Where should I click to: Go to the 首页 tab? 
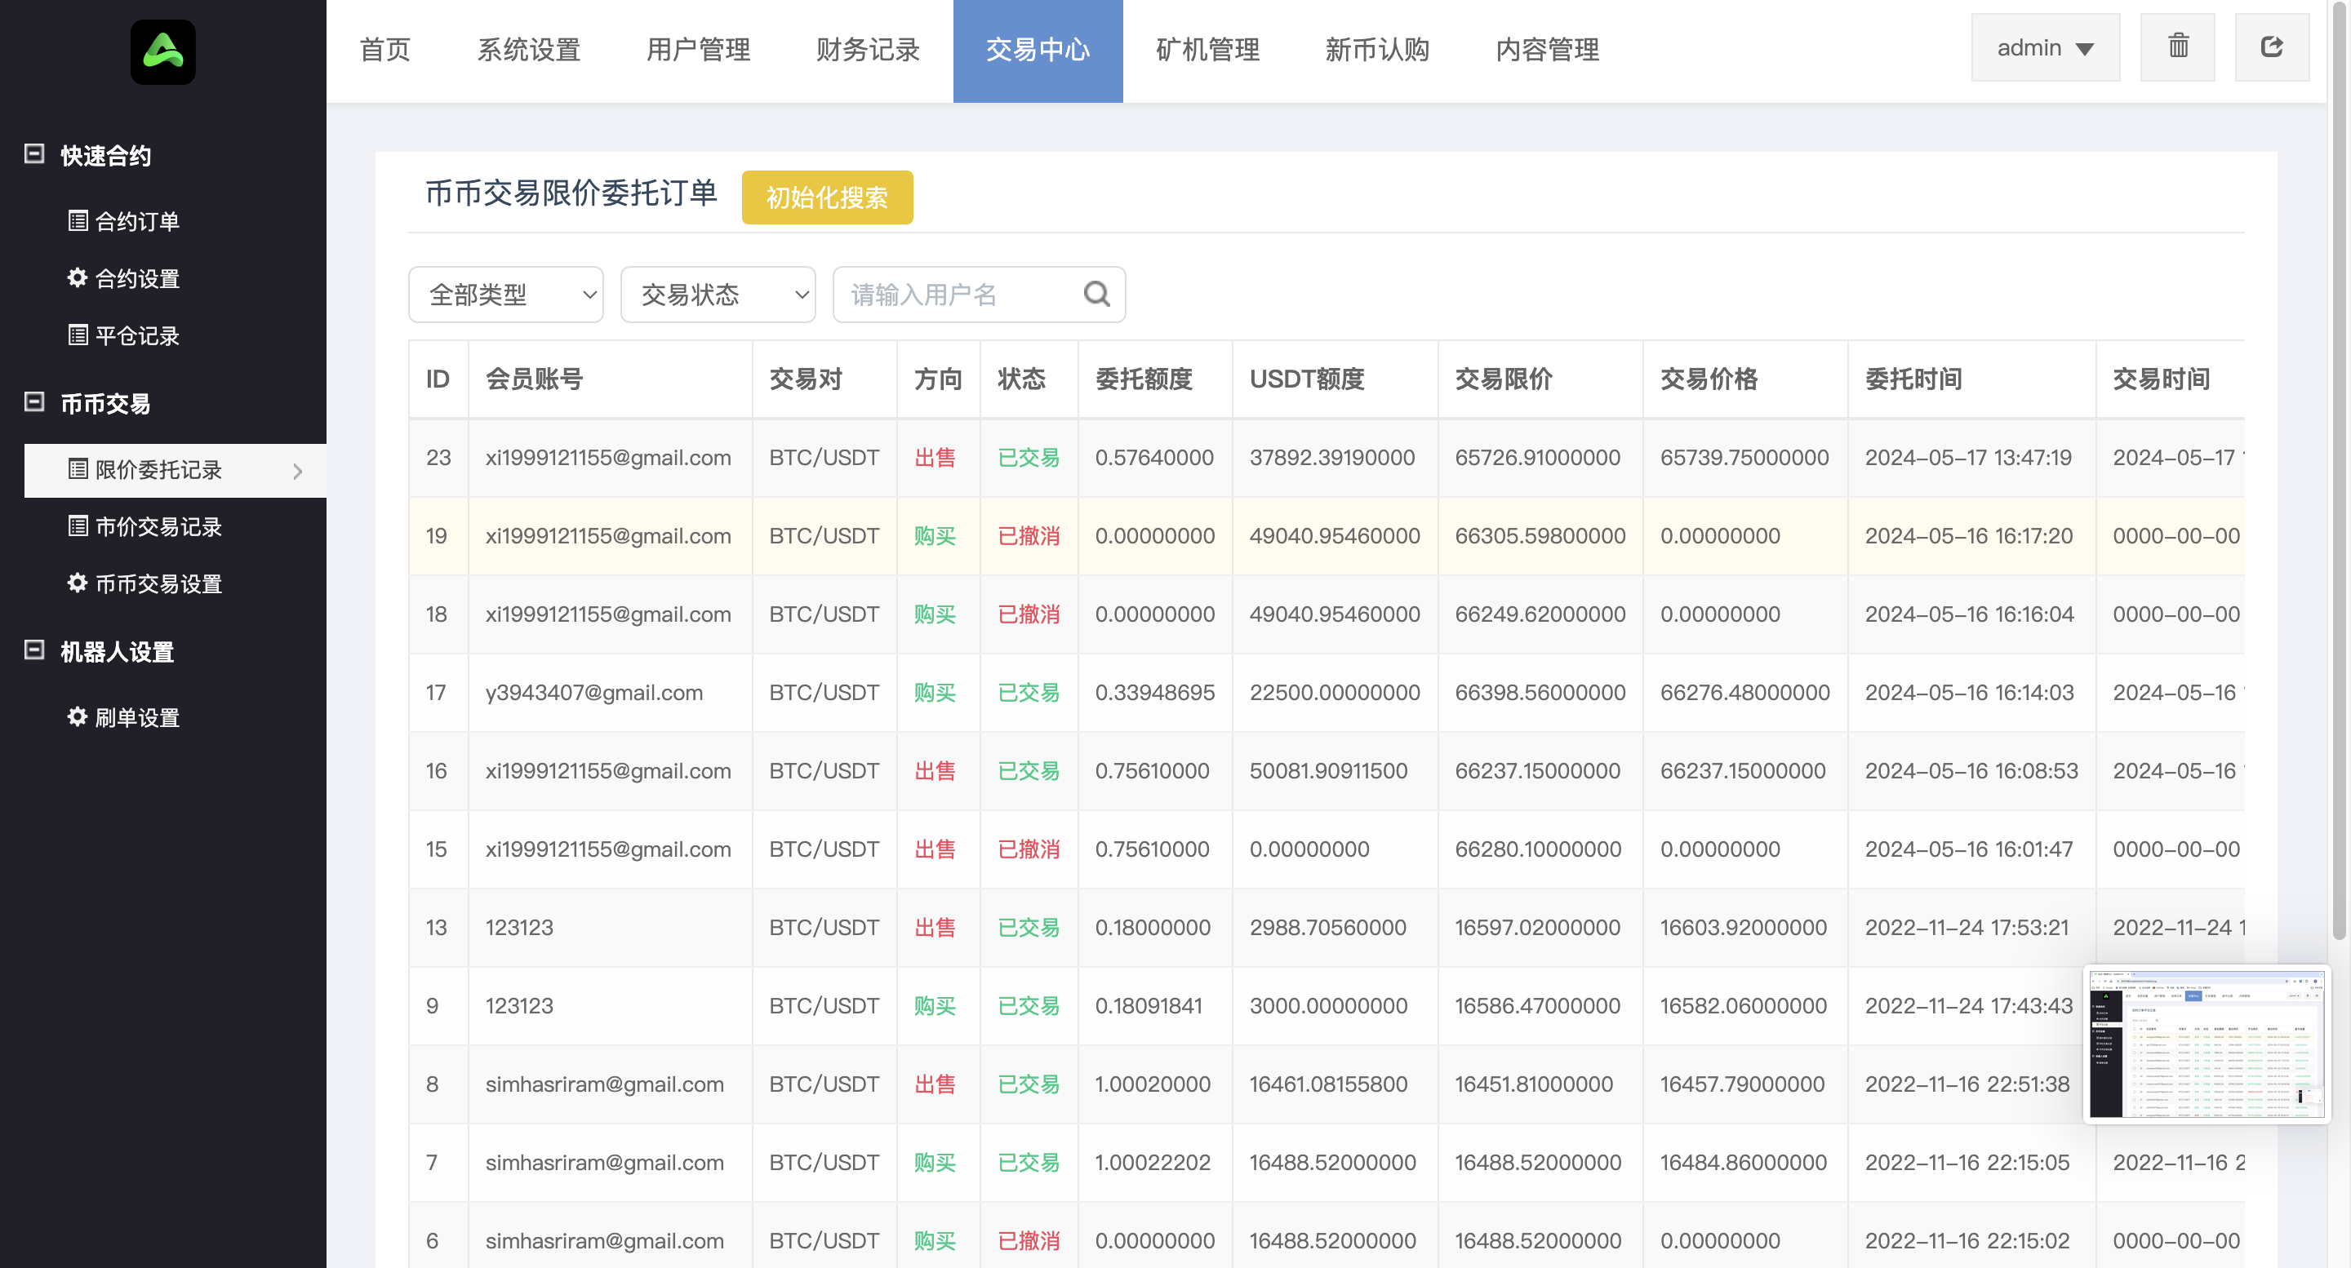(385, 50)
